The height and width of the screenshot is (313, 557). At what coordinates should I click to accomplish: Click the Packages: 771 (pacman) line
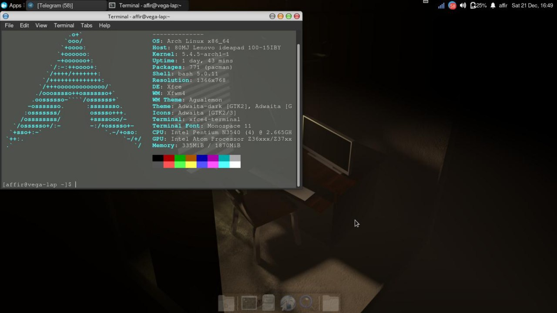click(192, 67)
